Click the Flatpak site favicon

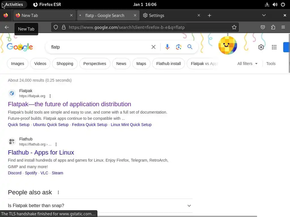click(x=12, y=93)
